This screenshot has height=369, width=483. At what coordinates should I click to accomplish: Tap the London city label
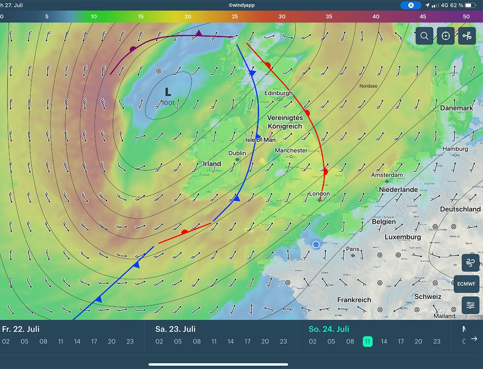[x=319, y=194]
